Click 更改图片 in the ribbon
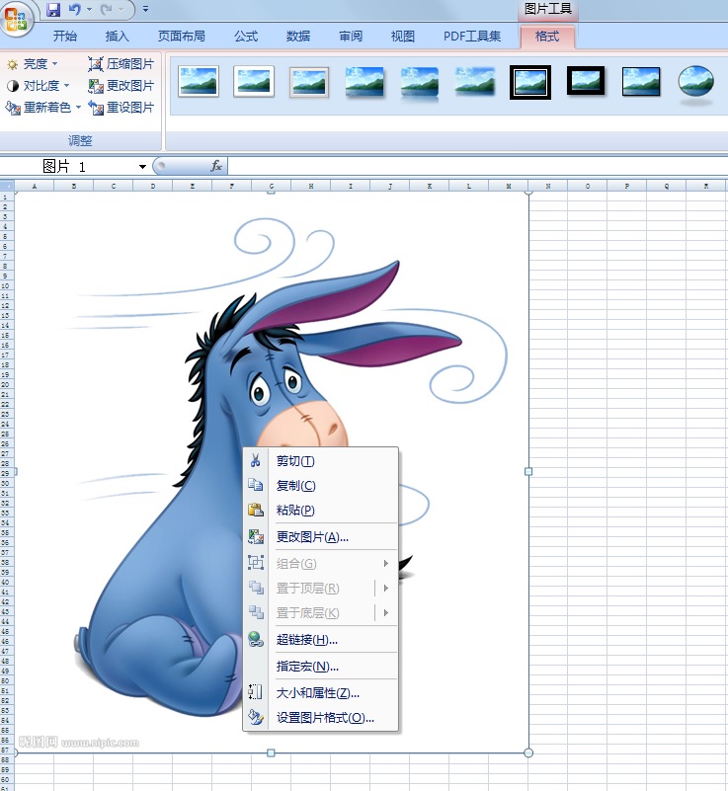 (x=121, y=86)
